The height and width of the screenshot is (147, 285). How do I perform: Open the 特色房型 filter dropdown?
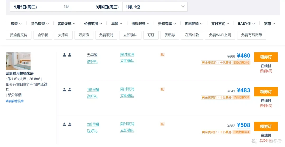[x=40, y=24]
